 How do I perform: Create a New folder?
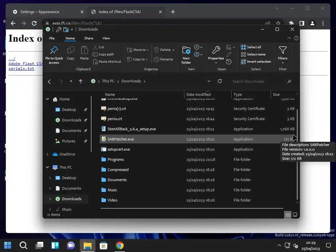[x=186, y=55]
